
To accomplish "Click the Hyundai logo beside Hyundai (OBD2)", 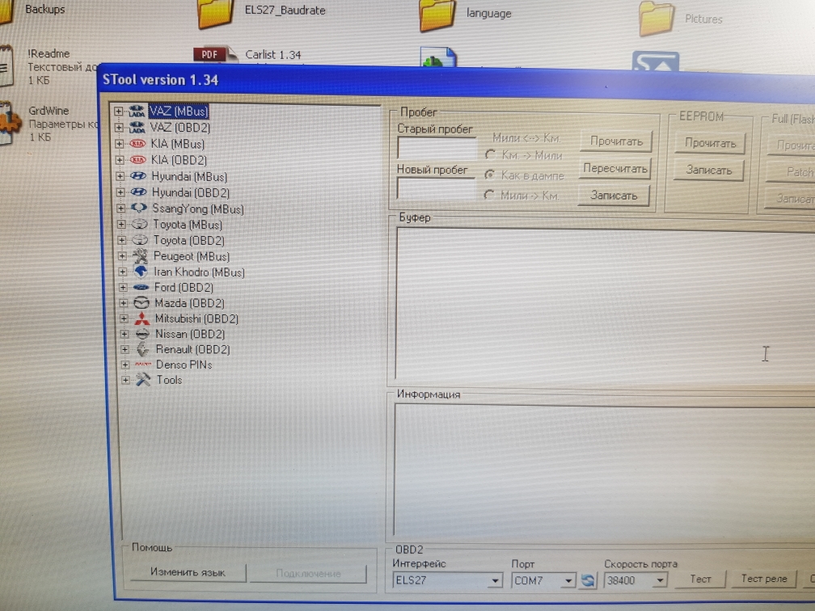I will pyautogui.click(x=139, y=192).
